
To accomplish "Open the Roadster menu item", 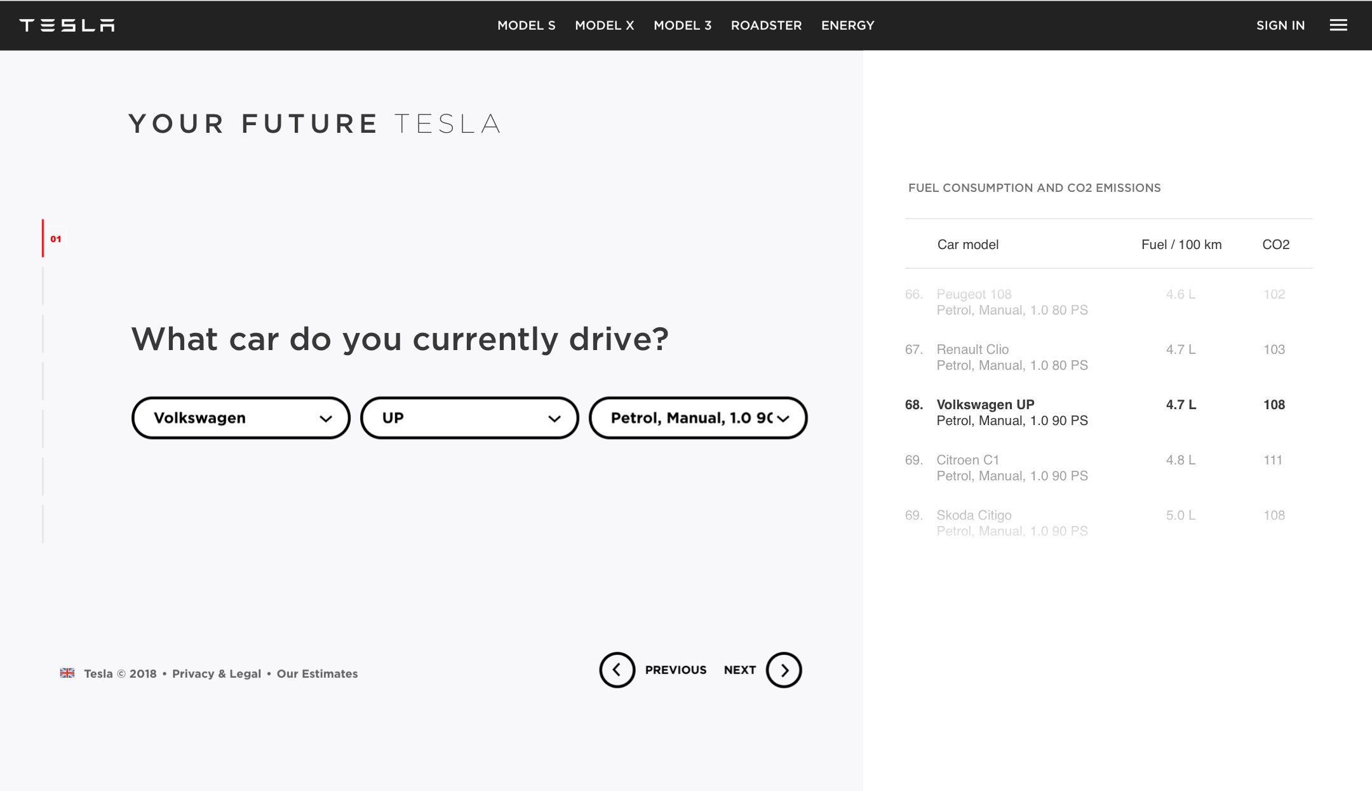I will click(766, 25).
